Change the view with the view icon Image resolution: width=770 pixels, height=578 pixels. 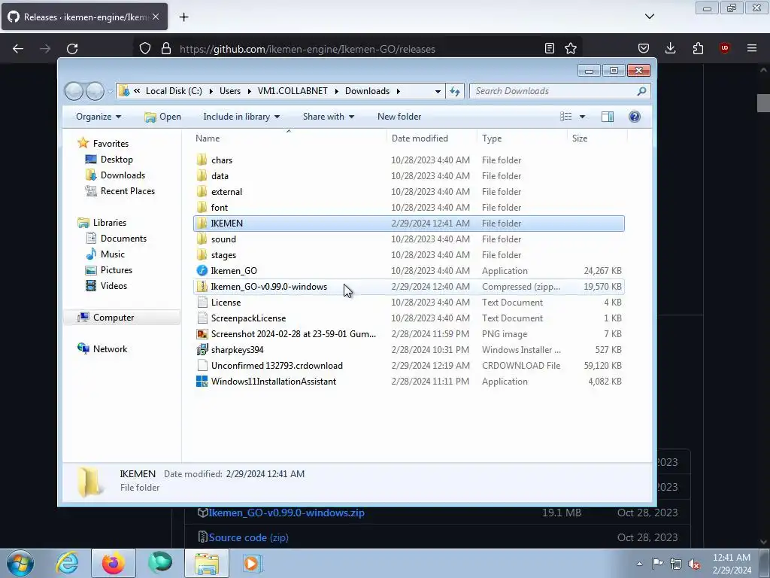click(565, 117)
